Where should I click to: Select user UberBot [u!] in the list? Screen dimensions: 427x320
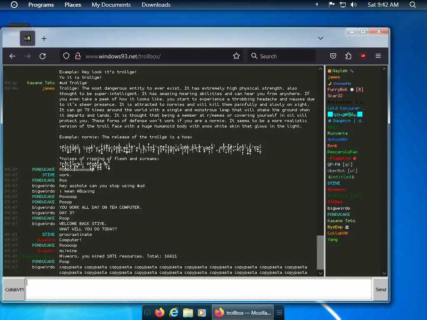click(x=342, y=171)
